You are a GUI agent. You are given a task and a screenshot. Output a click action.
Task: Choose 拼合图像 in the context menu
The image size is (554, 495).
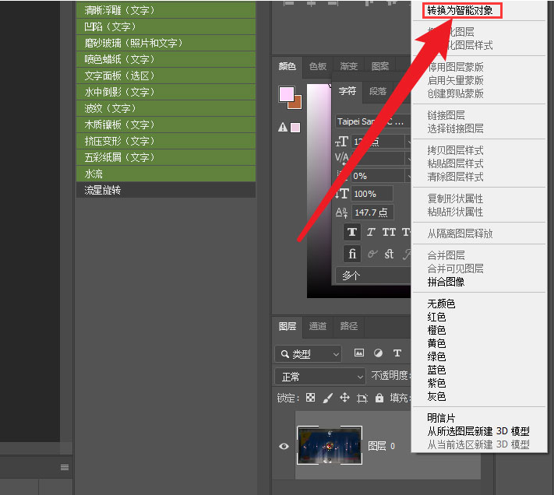(x=446, y=282)
